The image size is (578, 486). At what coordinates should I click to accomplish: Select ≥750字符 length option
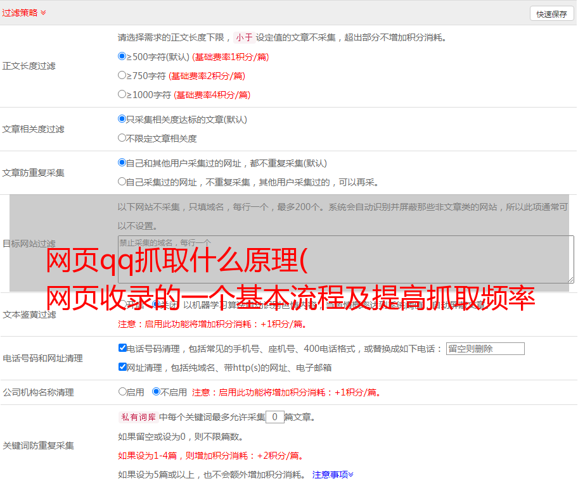(122, 75)
